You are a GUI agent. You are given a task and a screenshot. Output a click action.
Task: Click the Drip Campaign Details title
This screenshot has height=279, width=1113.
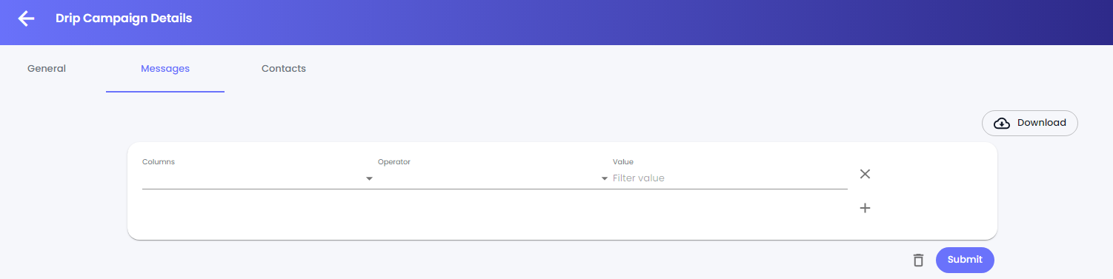pyautogui.click(x=124, y=19)
